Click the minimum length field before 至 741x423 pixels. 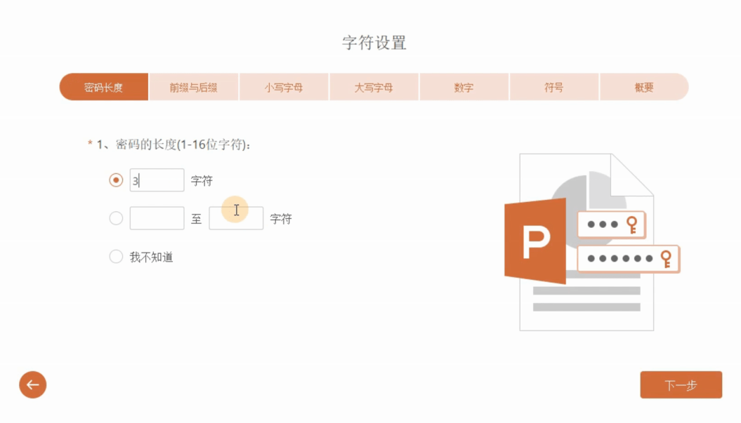157,219
